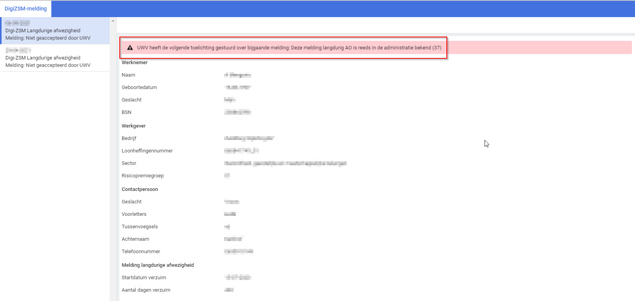This screenshot has width=635, height=301.
Task: Click the Sector field value
Action: (x=285, y=163)
